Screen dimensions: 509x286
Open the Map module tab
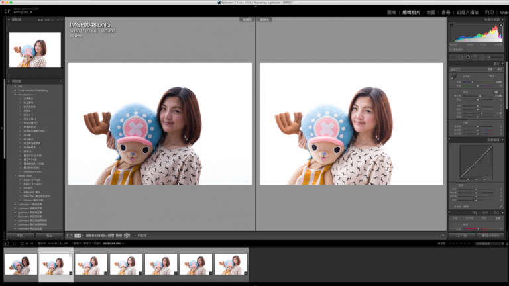tap(431, 12)
